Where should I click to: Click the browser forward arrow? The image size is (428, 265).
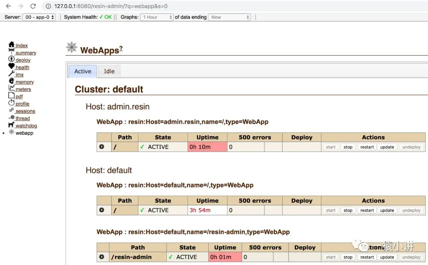21,6
